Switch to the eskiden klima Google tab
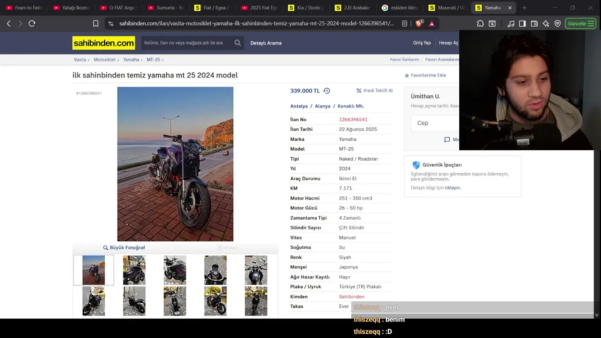 coord(399,8)
